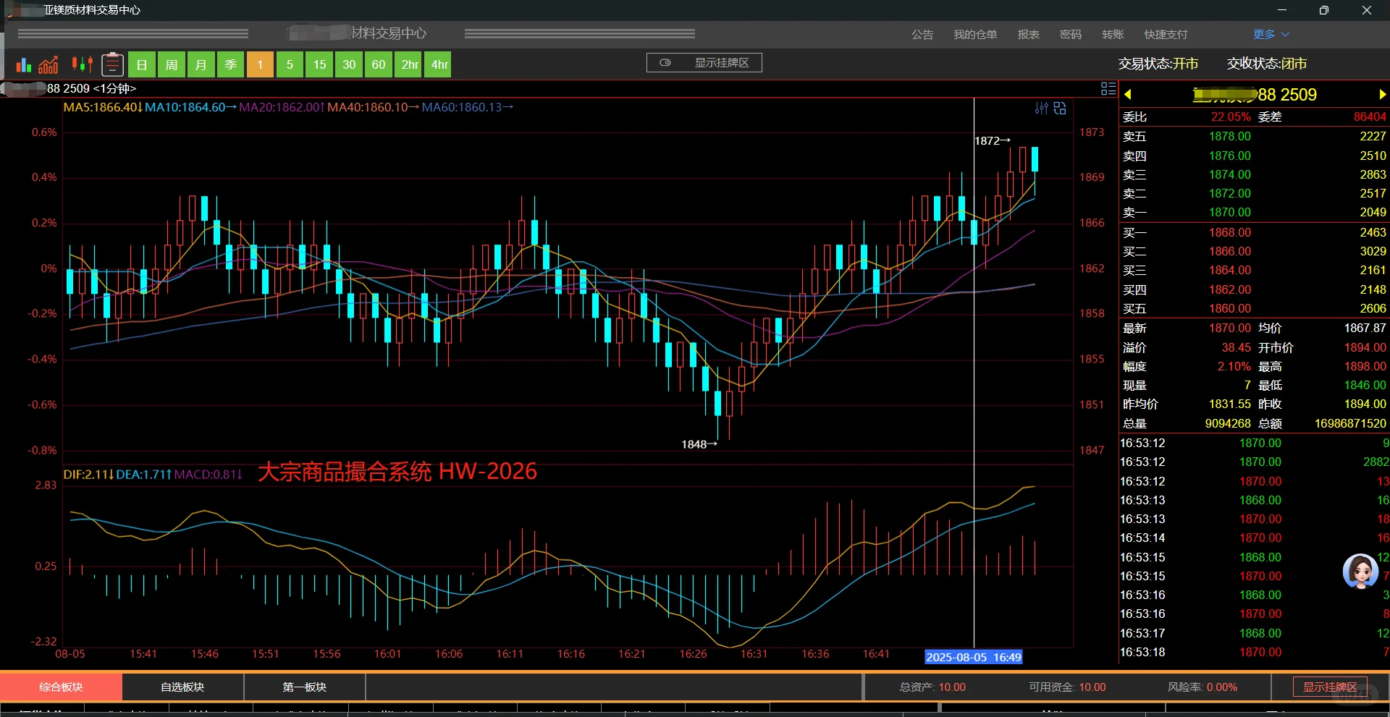This screenshot has width=1390, height=717.
Task: Click the 1848 low price marker on chart
Action: point(699,444)
